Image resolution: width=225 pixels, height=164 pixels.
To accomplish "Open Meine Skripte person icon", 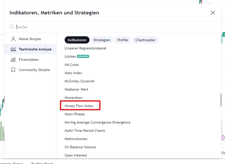I will pyautogui.click(x=13, y=39).
